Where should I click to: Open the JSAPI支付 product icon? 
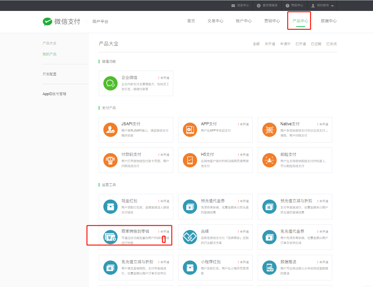[x=110, y=130]
